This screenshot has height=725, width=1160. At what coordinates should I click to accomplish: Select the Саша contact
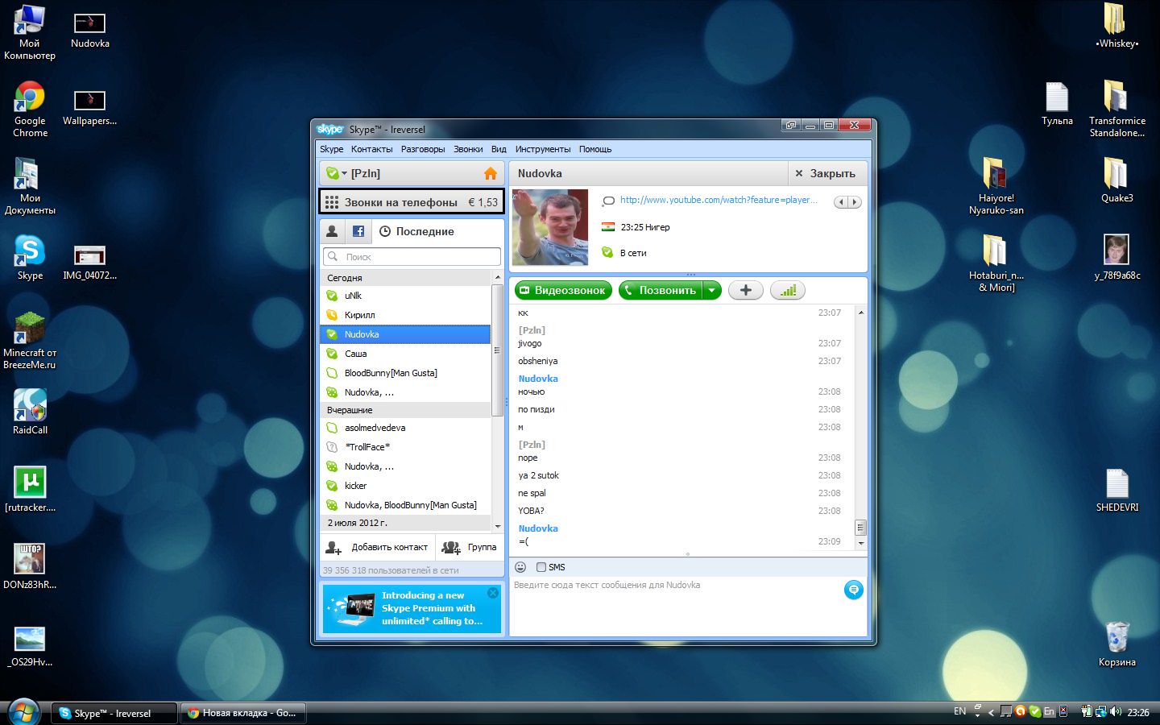[x=405, y=354]
